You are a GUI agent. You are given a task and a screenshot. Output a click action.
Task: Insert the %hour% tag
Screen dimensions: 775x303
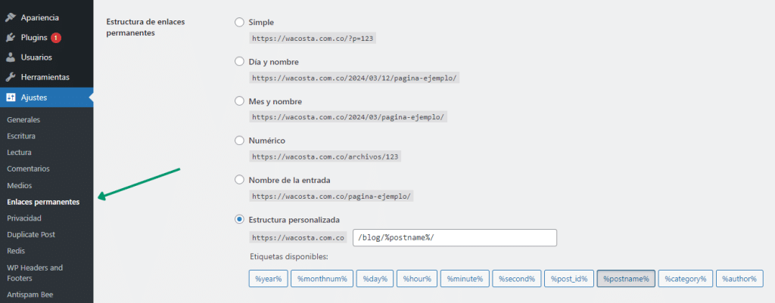[417, 279]
